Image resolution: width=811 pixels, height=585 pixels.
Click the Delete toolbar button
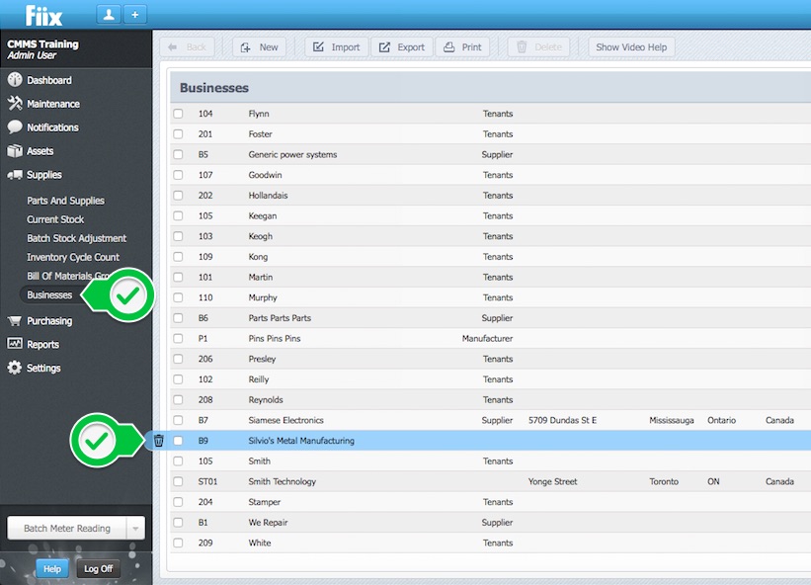(x=539, y=47)
